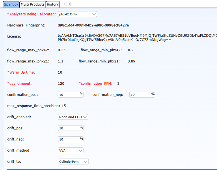The image size is (217, 170).
Task: Click into the confirmation_neg percent field
Action: coord(140,95)
